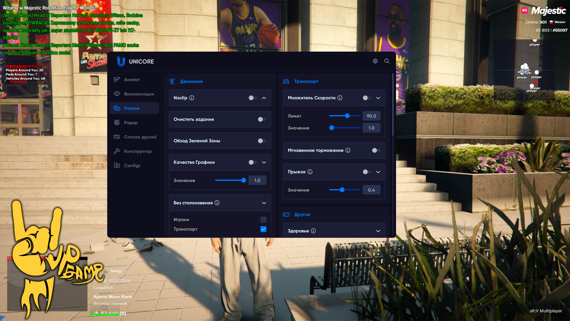Click the info icon beside Прыжок
The width and height of the screenshot is (570, 321).
coord(310,172)
